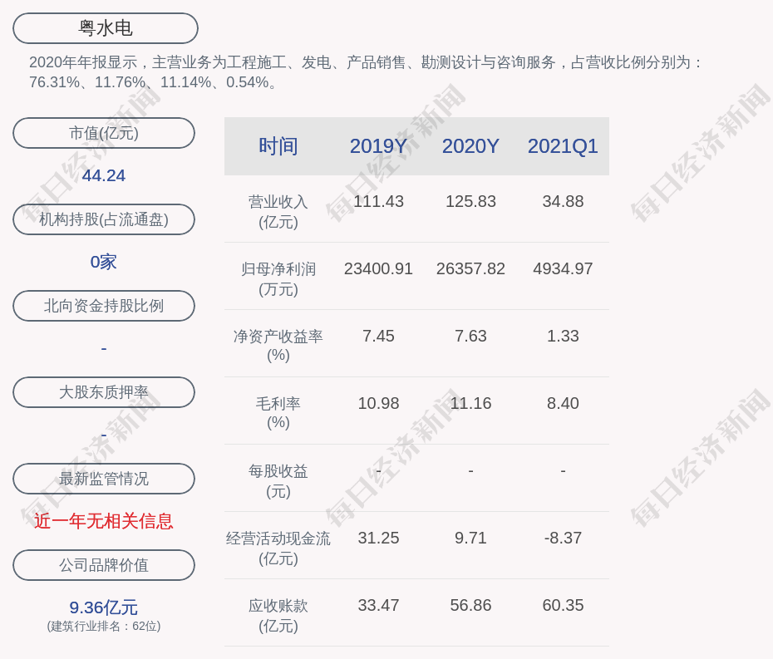
Task: Click the 应收账款 2021Q1 value 60.35
Action: coord(563,605)
